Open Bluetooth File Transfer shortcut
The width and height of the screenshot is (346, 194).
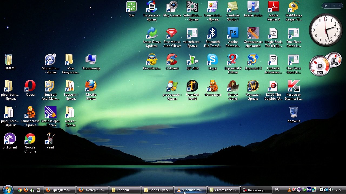(212, 37)
